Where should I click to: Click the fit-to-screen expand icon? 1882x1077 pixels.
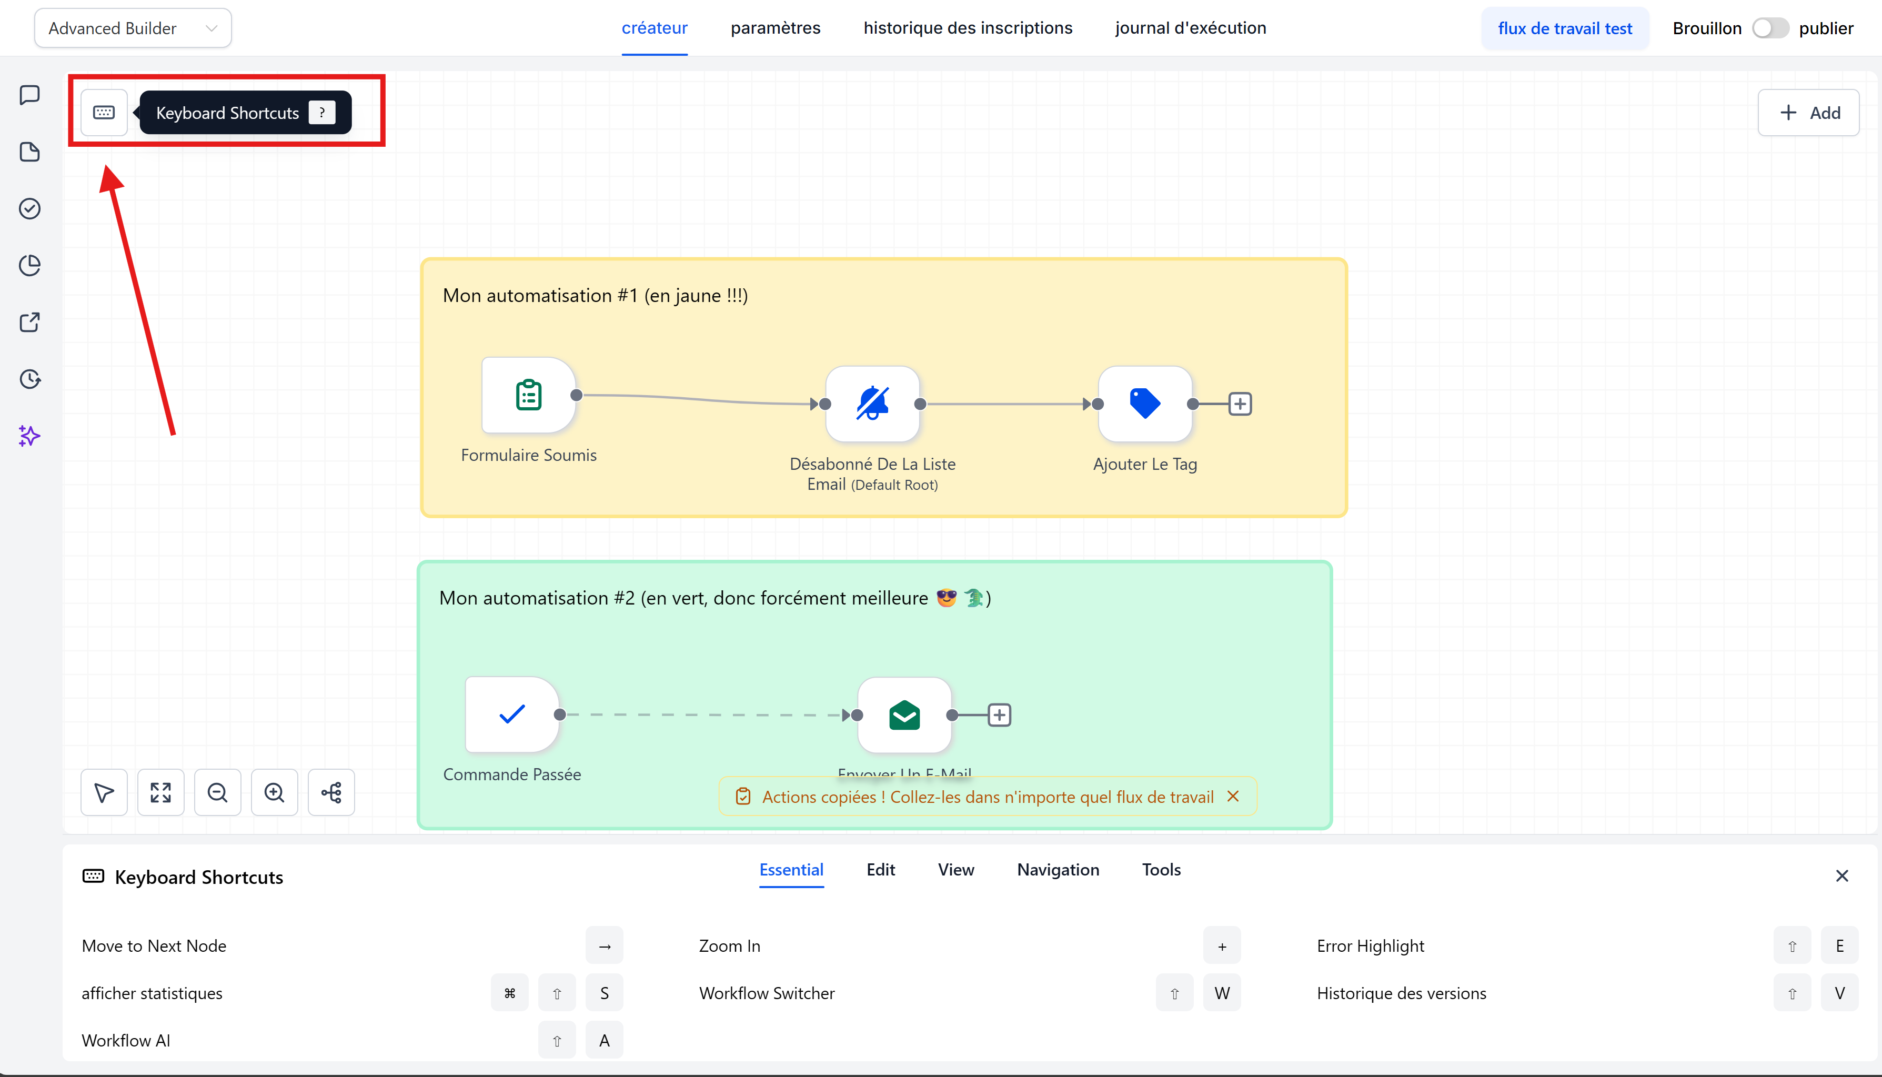pos(160,792)
